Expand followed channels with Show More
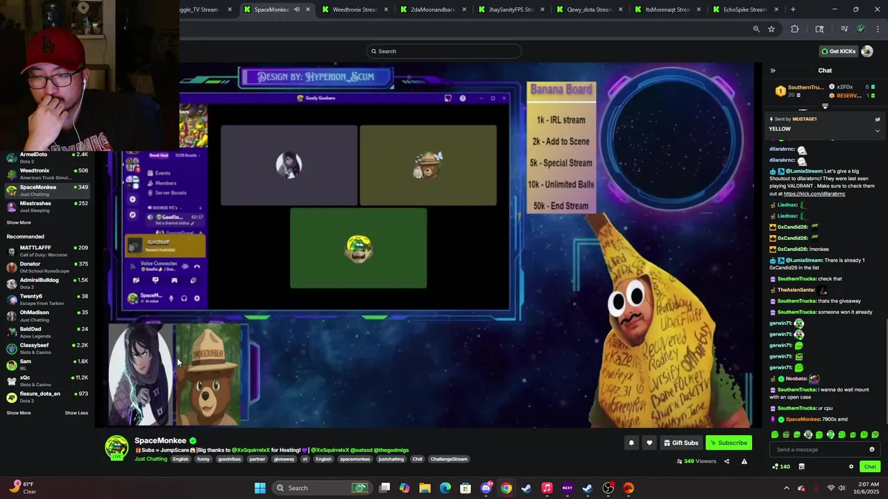 [x=19, y=222]
